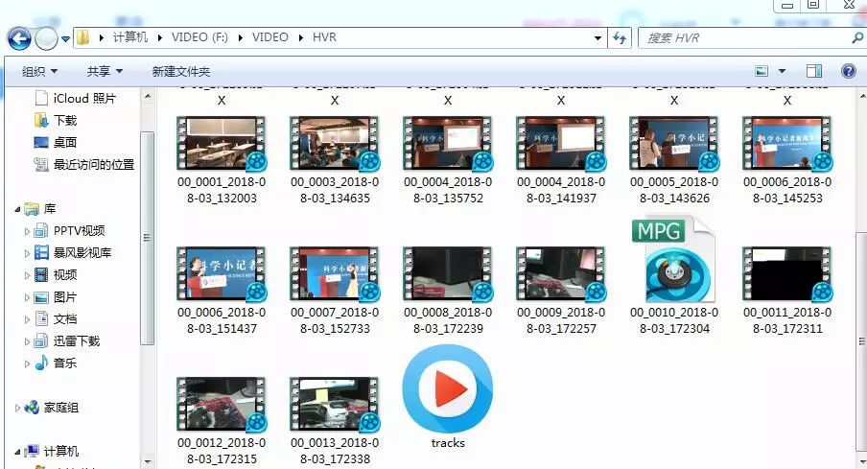This screenshot has width=867, height=469.
Task: Change view using the views icon
Action: click(x=762, y=71)
